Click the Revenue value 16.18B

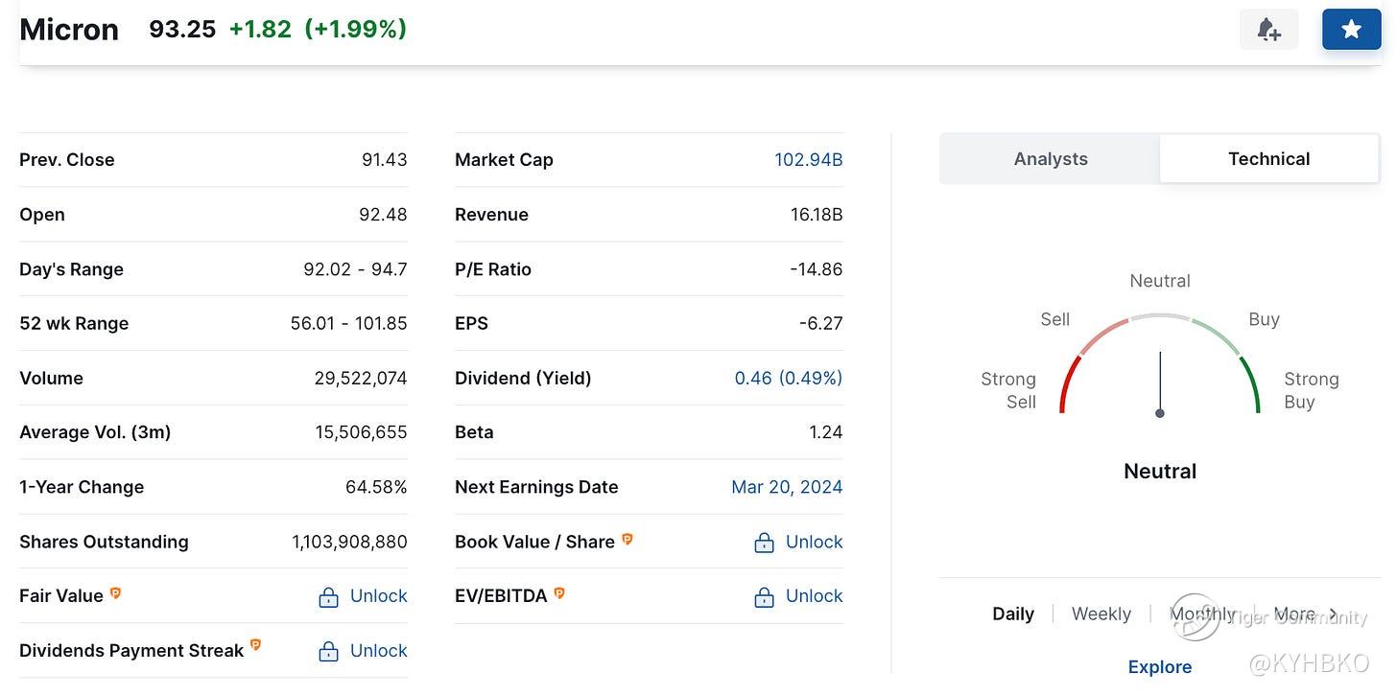coord(817,215)
